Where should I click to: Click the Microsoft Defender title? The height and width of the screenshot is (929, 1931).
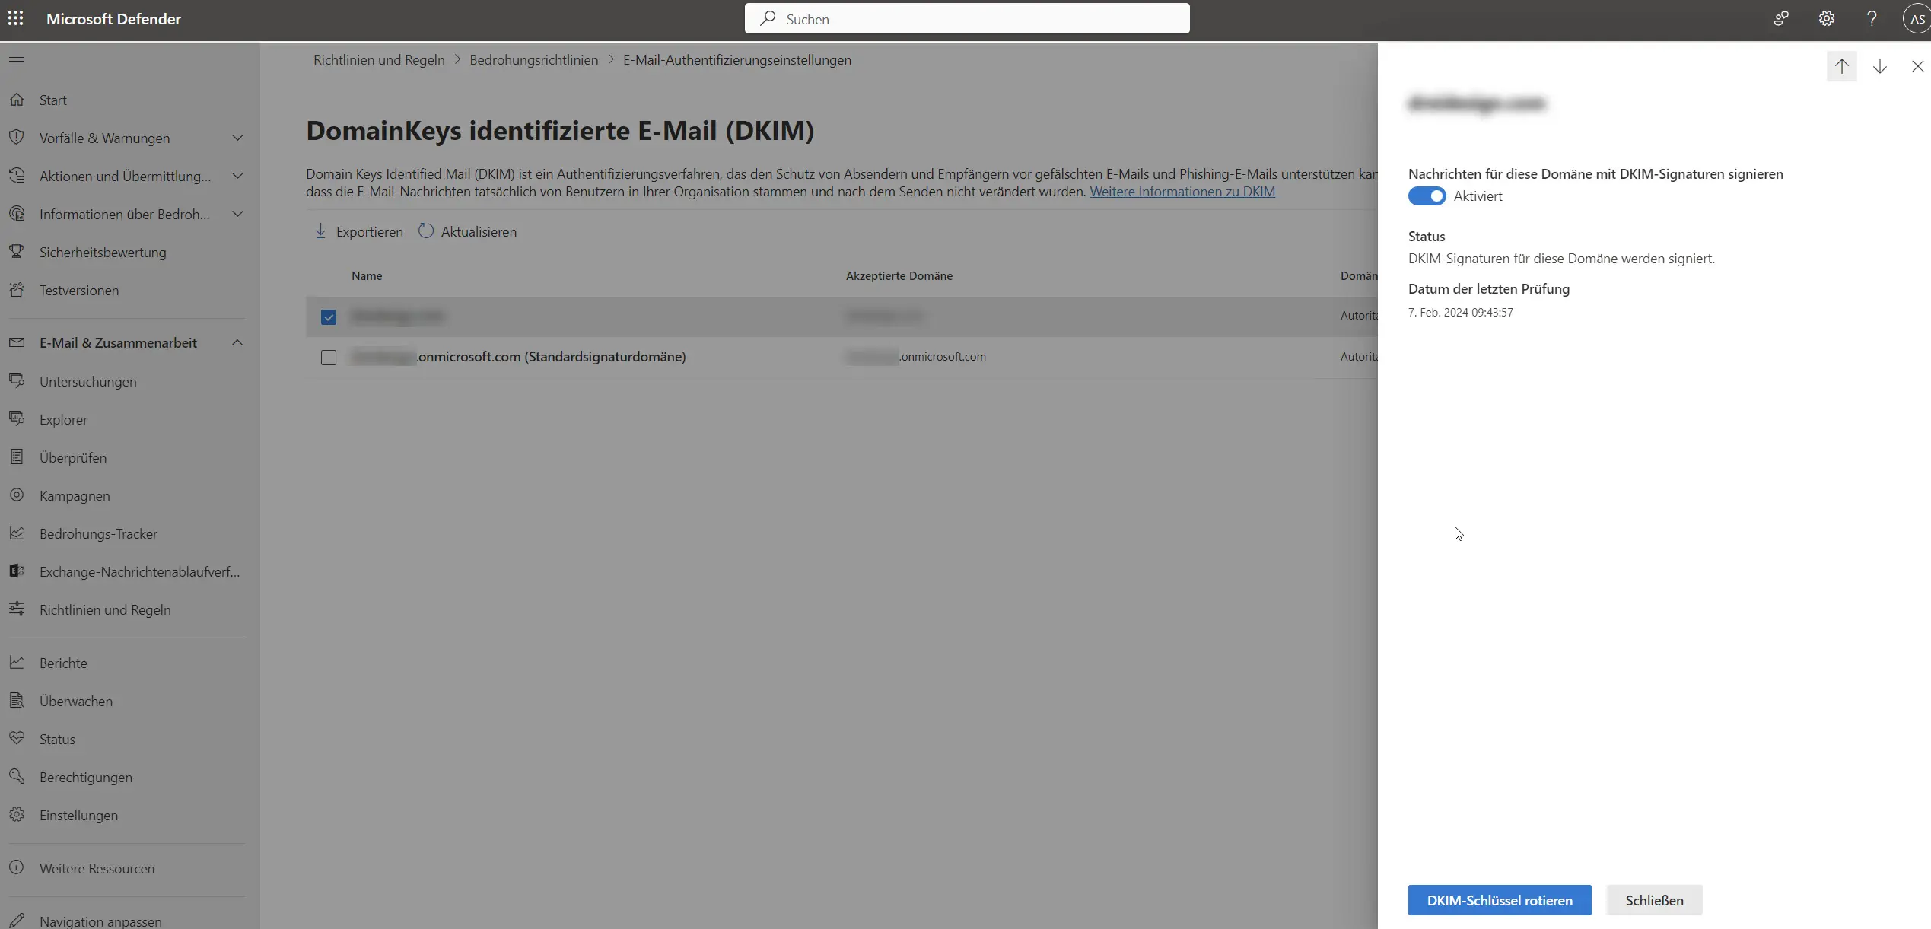[113, 19]
